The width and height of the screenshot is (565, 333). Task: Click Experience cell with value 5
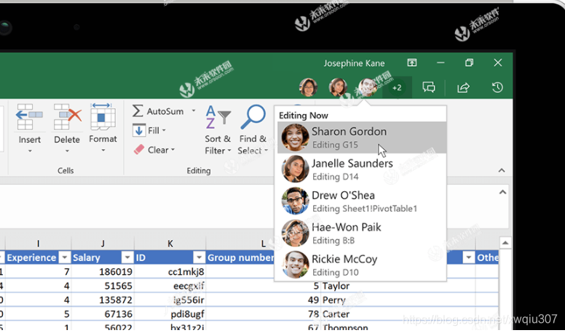click(x=38, y=314)
